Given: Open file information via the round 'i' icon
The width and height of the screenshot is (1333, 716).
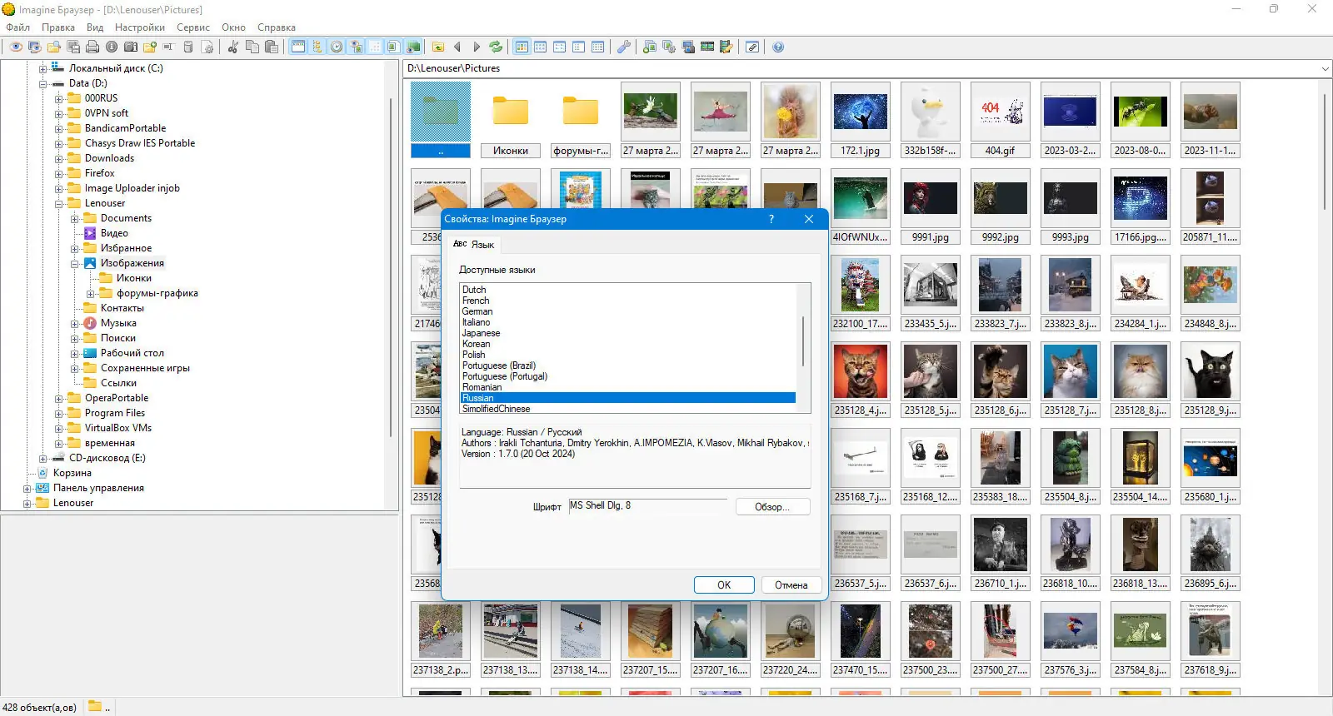Looking at the screenshot, I should coord(112,47).
